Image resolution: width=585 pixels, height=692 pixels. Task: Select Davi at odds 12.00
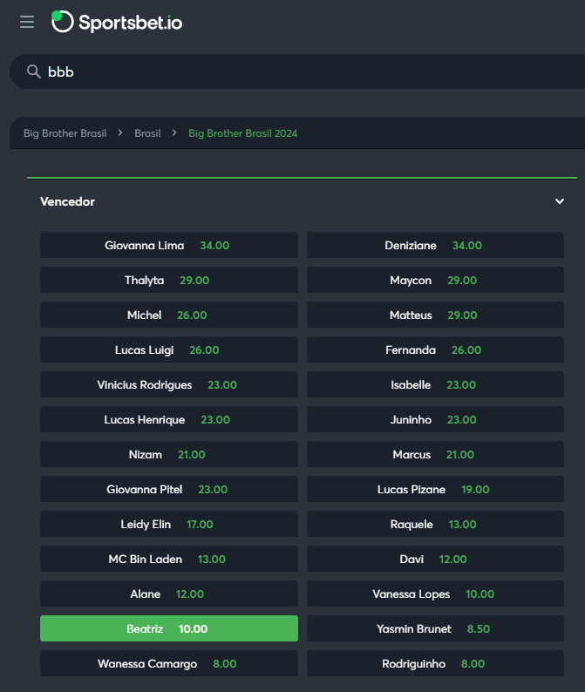tap(435, 559)
